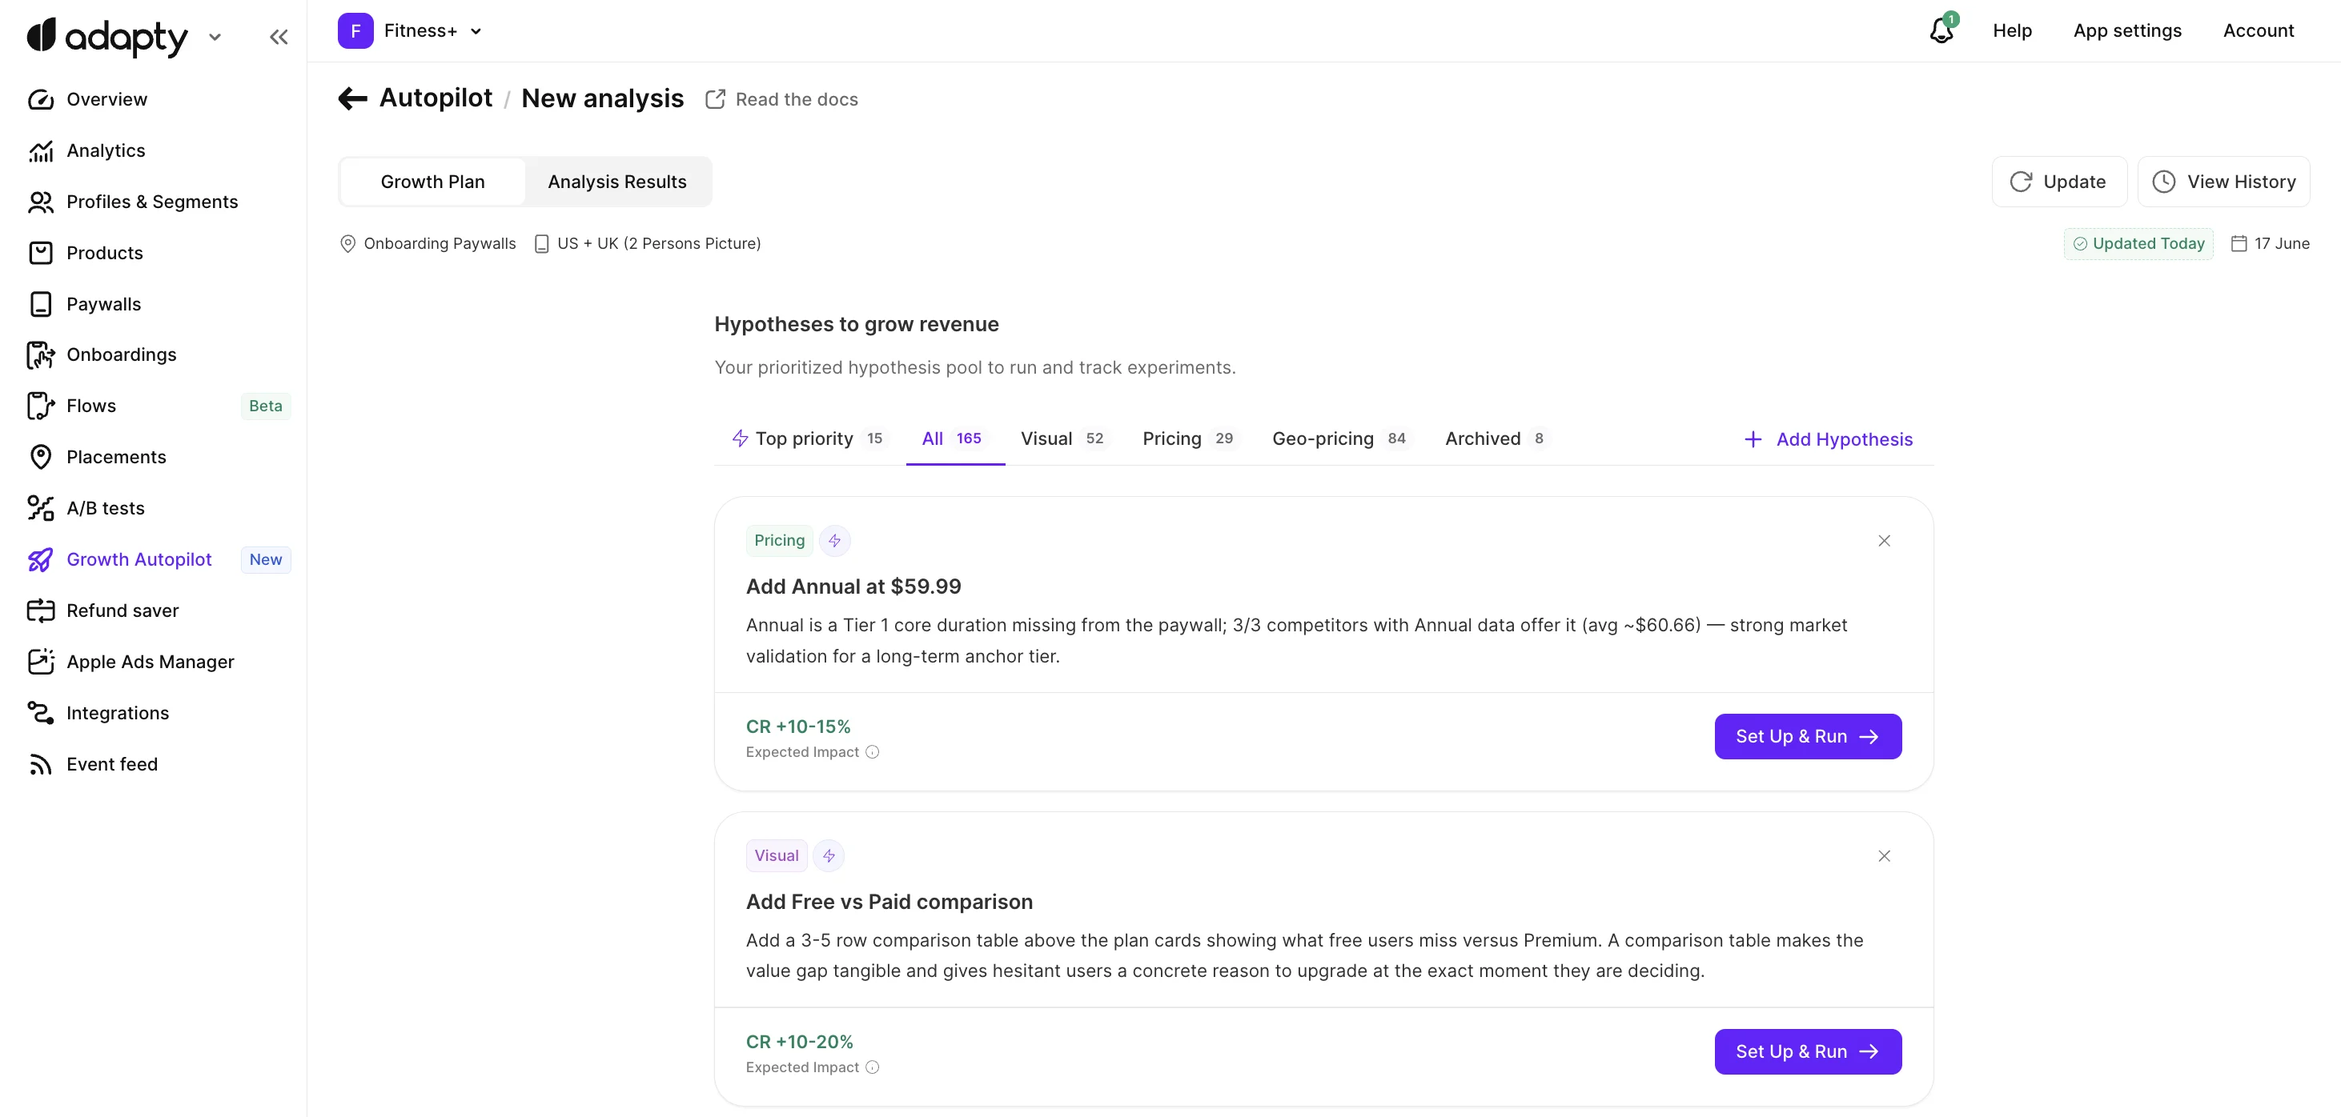
Task: Click the Hypotheses to grow revenue heading
Action: tap(856, 324)
